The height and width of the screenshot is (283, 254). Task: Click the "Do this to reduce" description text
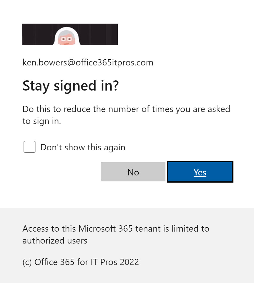[x=126, y=109]
